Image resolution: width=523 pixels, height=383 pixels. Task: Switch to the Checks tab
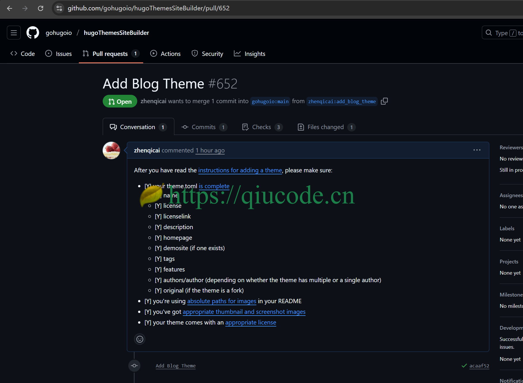point(261,127)
